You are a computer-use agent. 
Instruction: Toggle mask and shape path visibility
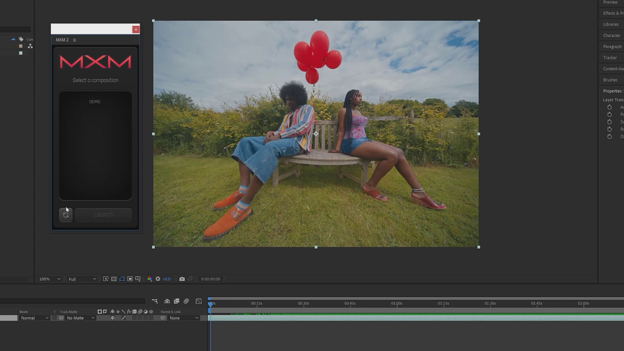coord(122,279)
